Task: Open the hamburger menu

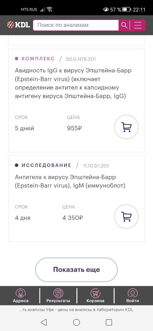Action: [138, 25]
